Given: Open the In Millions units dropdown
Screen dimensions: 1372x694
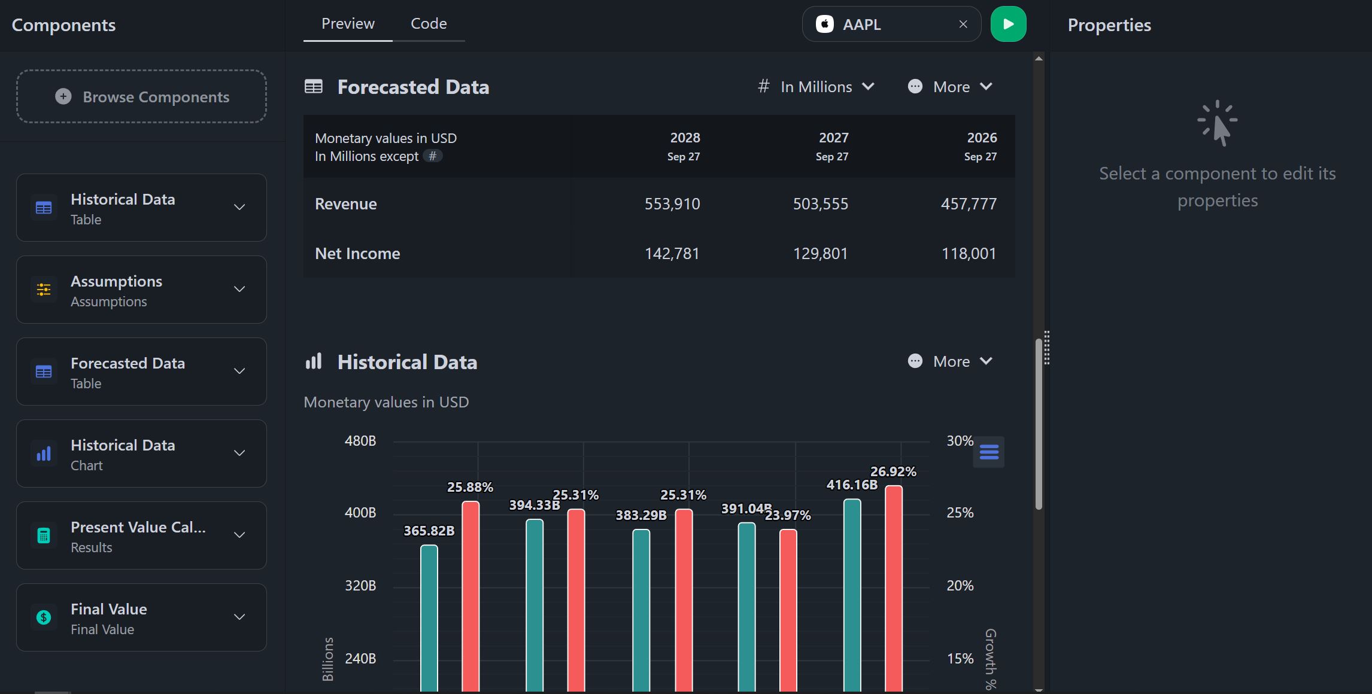Looking at the screenshot, I should pyautogui.click(x=816, y=87).
